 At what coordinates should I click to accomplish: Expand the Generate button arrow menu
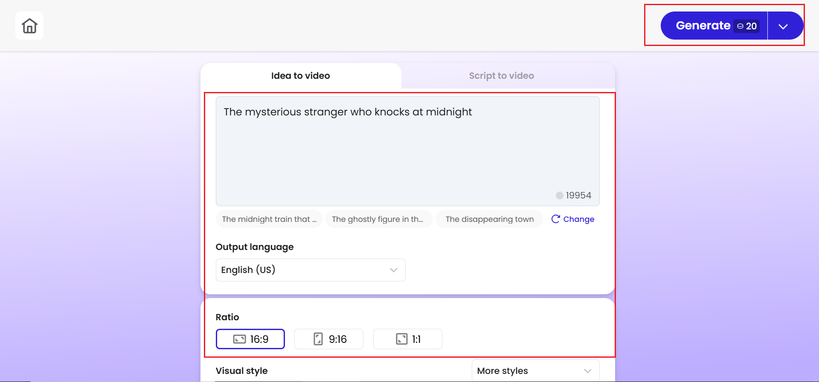click(783, 26)
